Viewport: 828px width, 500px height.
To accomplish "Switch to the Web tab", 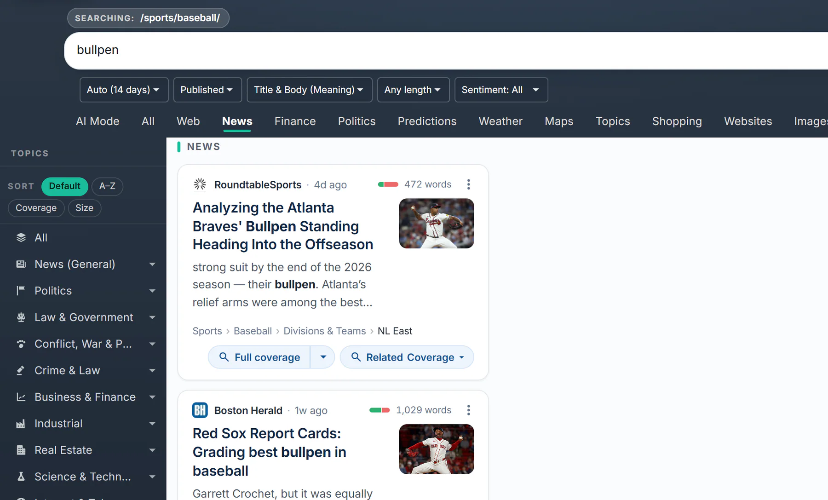I will [x=188, y=121].
